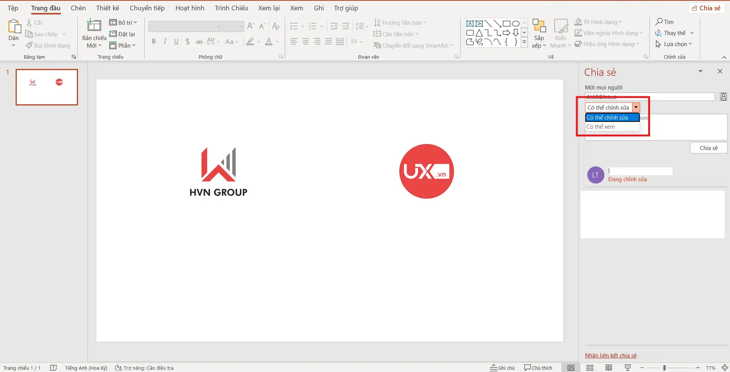Select the slide 1 thumbnail
This screenshot has height=372, width=730.
[46, 87]
